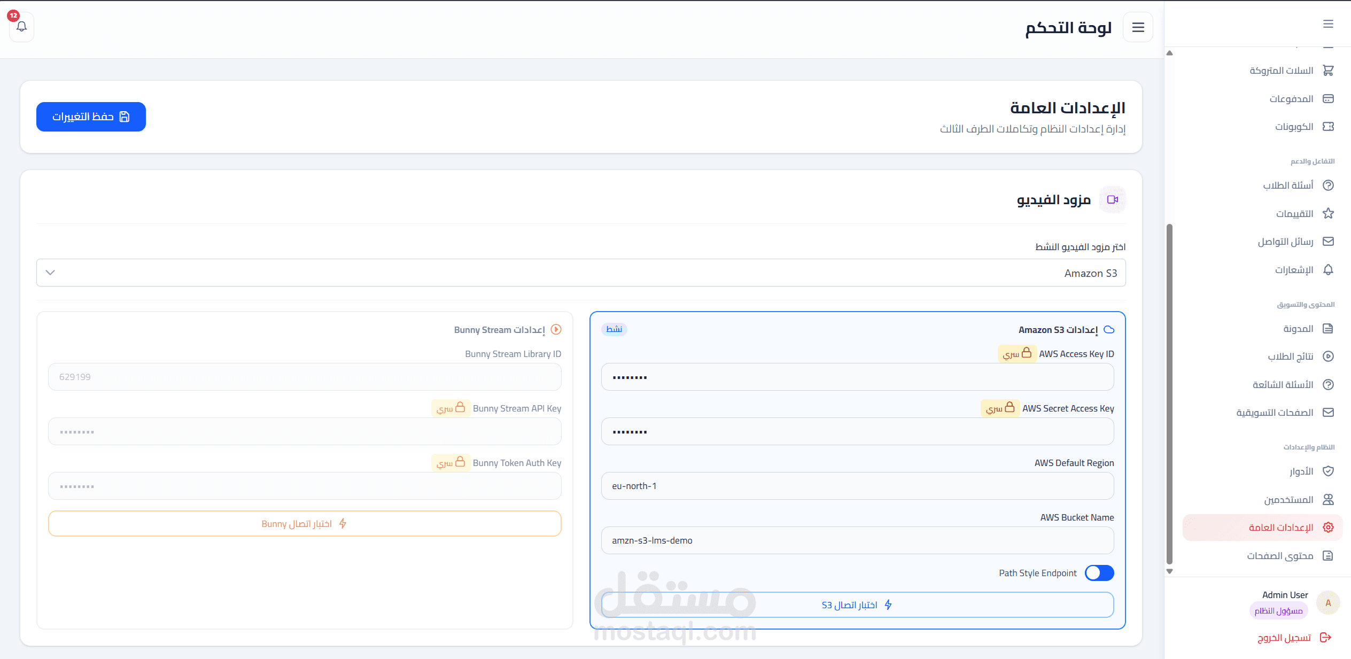The image size is (1351, 659).
Task: Click the AWS Default Region input field
Action: pos(857,486)
